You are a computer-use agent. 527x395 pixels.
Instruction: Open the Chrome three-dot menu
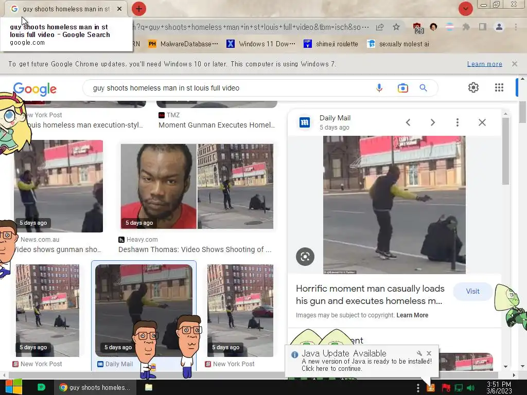pyautogui.click(x=516, y=27)
